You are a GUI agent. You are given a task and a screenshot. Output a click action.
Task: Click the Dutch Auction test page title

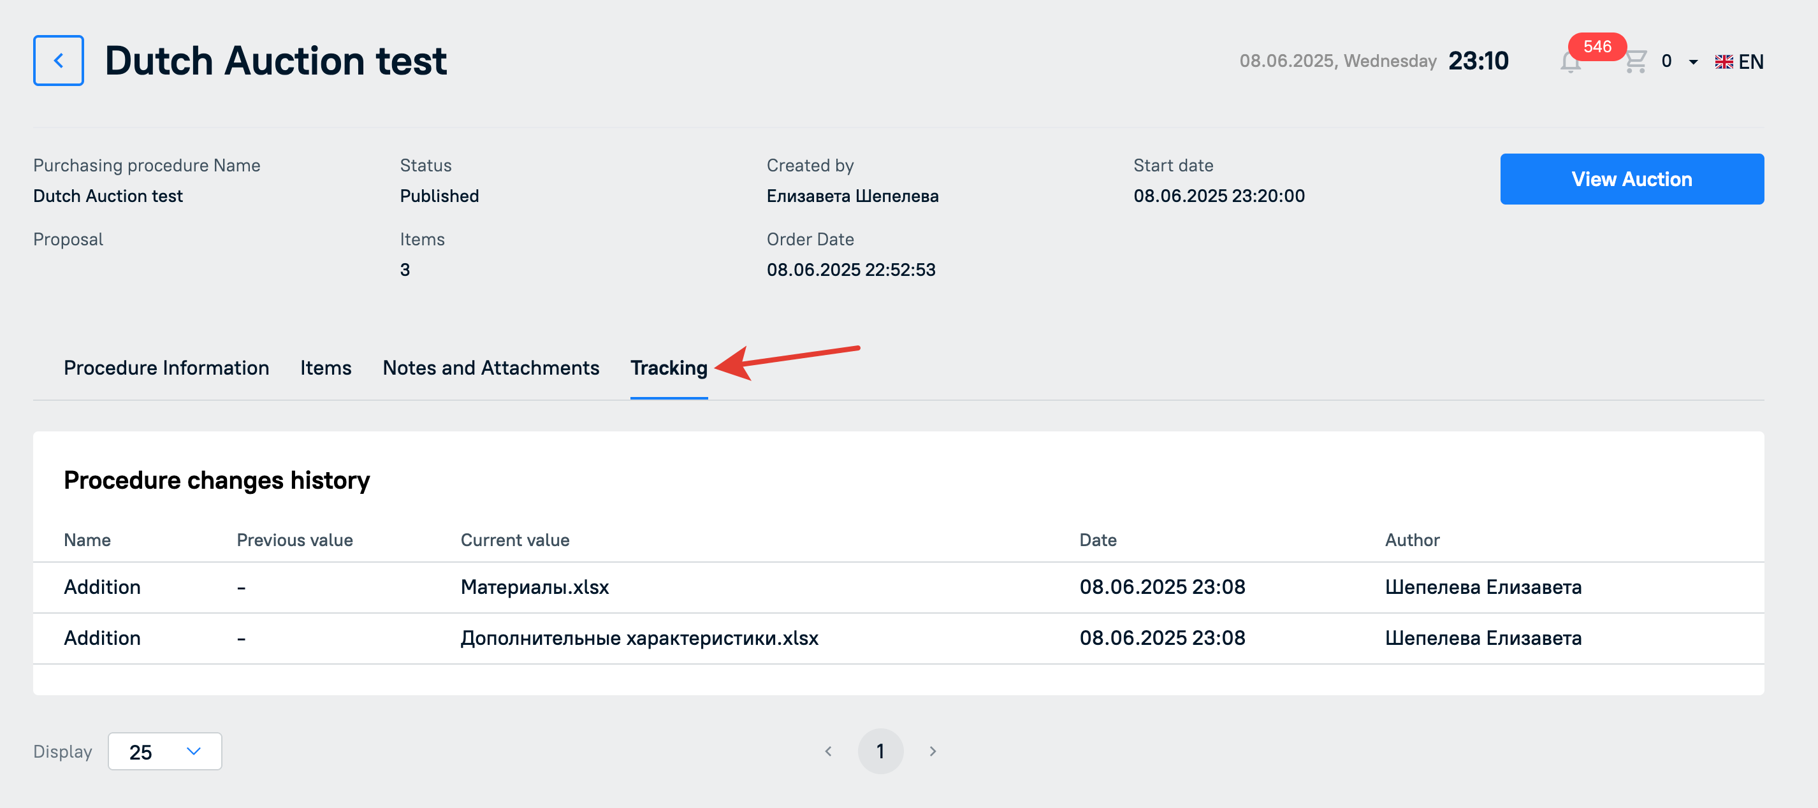[x=275, y=61]
